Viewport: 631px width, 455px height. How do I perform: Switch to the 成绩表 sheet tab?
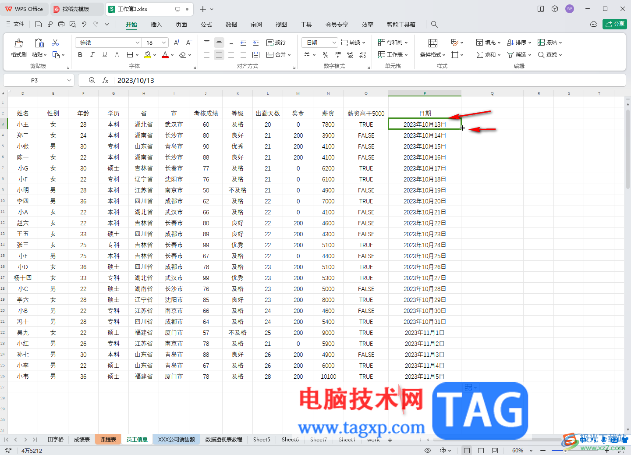(x=82, y=439)
